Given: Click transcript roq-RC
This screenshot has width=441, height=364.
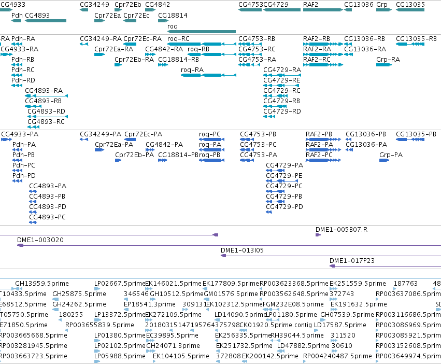Looking at the screenshot, I should point(202,44).
